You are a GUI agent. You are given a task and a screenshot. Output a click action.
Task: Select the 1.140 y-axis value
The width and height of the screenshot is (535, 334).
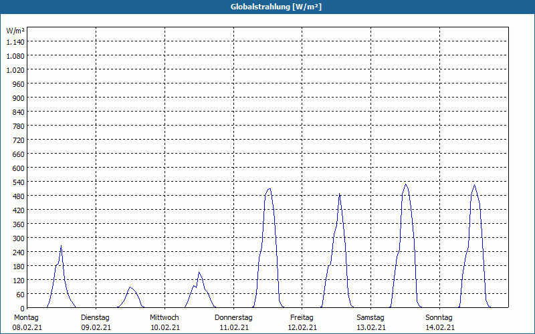tap(15, 42)
